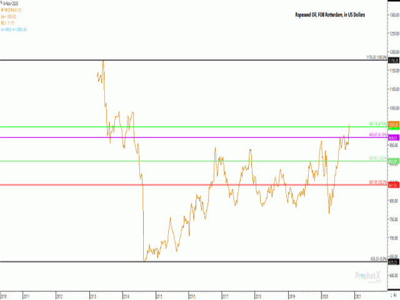Click the green 905.80 price tag
Viewport: 400px width, 300px height.
[x=393, y=161]
